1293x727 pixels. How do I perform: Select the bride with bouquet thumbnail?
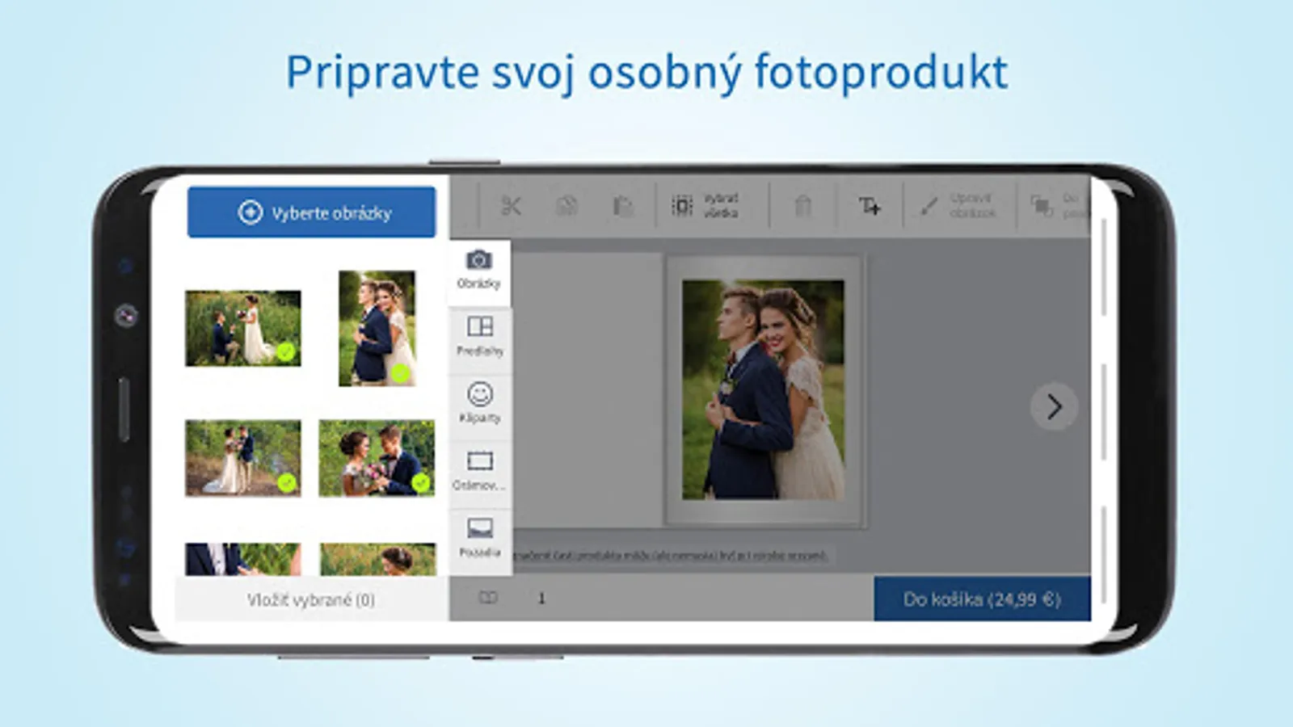tap(377, 458)
